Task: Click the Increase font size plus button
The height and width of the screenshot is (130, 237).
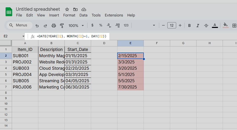Action: (x=180, y=26)
